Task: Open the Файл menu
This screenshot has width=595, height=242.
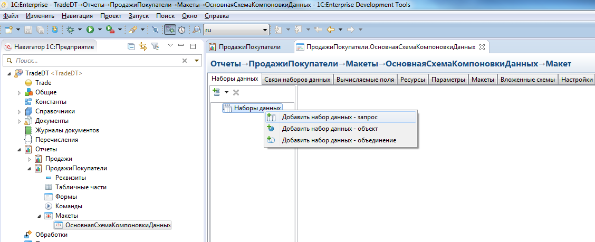Action: coord(11,16)
